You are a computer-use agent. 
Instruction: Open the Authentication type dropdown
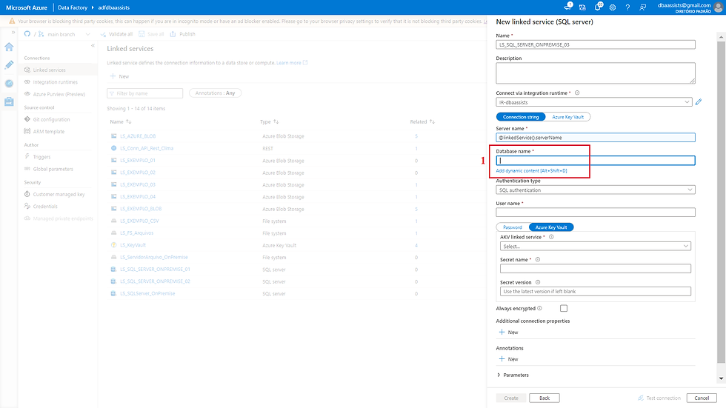pos(596,190)
